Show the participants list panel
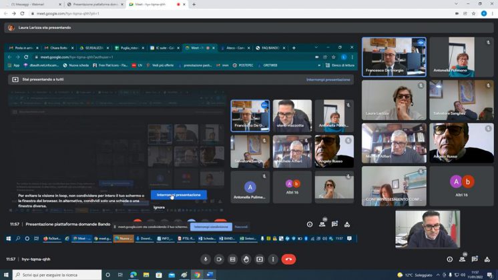Screen dimensions: 498x280 [x=463, y=259]
